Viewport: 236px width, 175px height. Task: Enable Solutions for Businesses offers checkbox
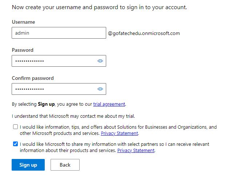(15, 127)
